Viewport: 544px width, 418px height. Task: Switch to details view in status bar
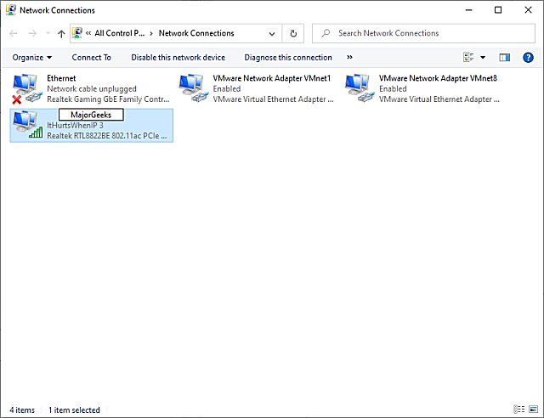[x=518, y=410]
